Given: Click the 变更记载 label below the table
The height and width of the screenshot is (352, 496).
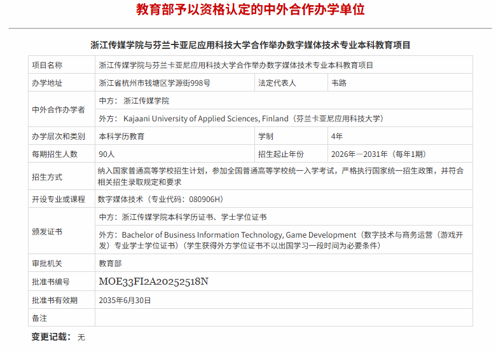Looking at the screenshot, I should tap(52, 337).
